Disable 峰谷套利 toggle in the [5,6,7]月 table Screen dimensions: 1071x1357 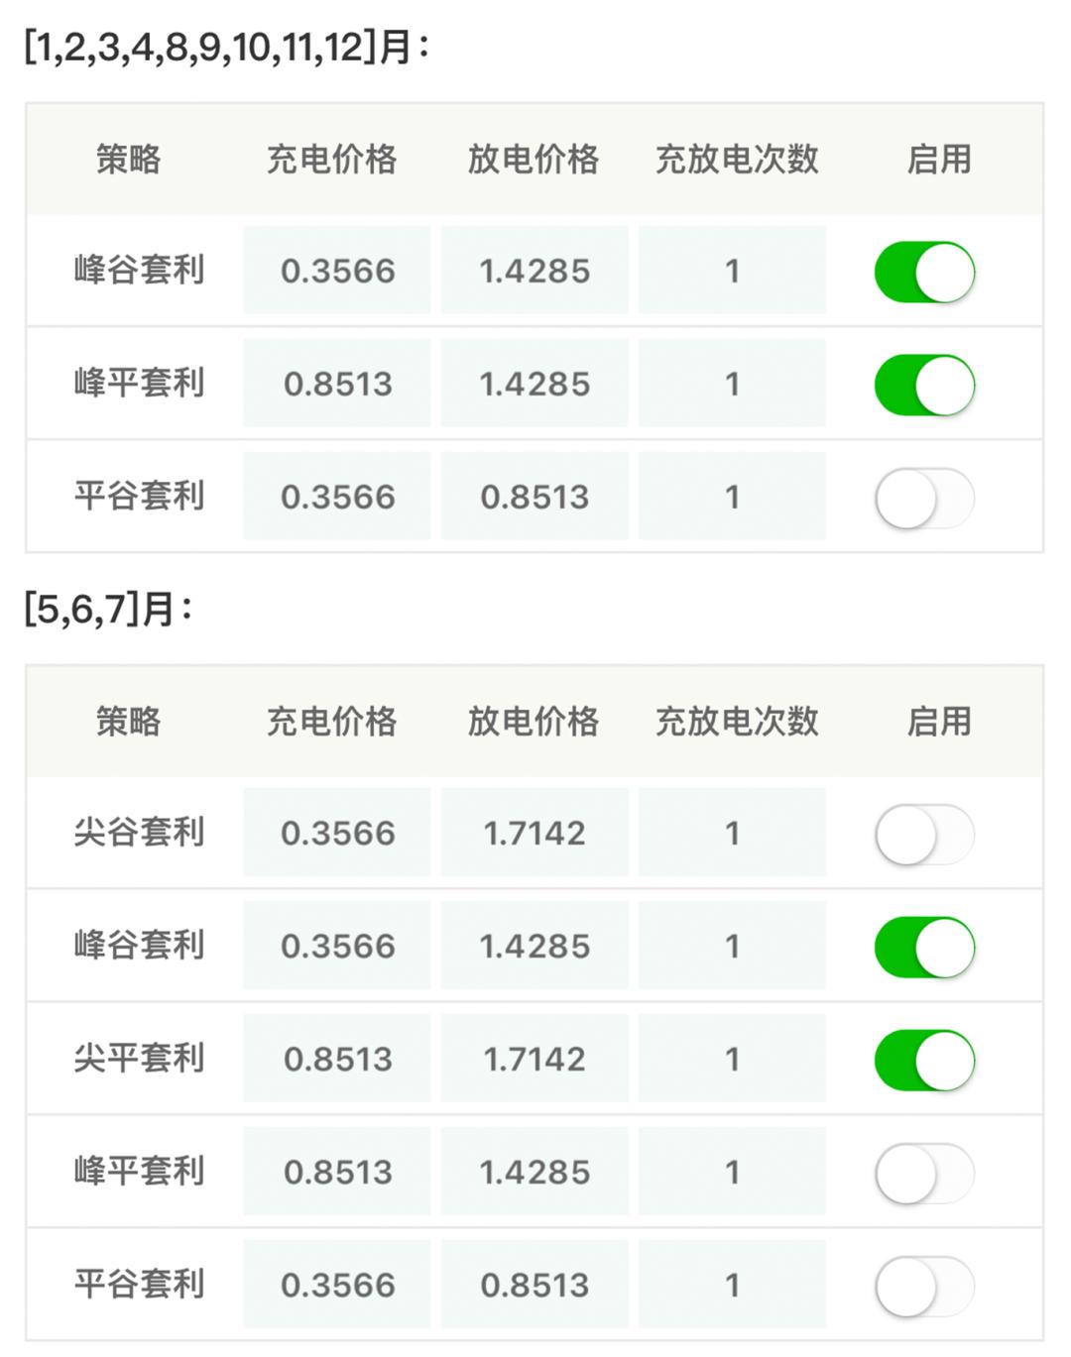(x=923, y=946)
